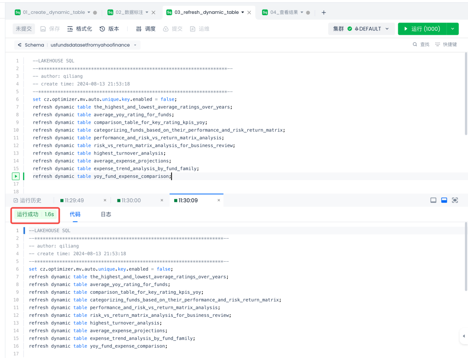Expand 03_refresh_dynamic_table tab dropdown arrow
The height and width of the screenshot is (358, 468).
[x=243, y=12]
